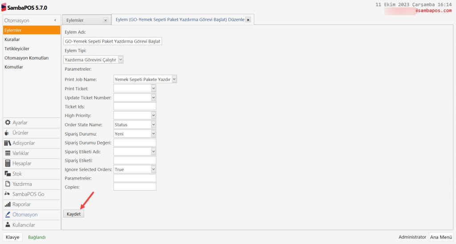This screenshot has height=244, width=456.
Task: Expand the Update Ticket Number dropdown
Action: coord(154,97)
